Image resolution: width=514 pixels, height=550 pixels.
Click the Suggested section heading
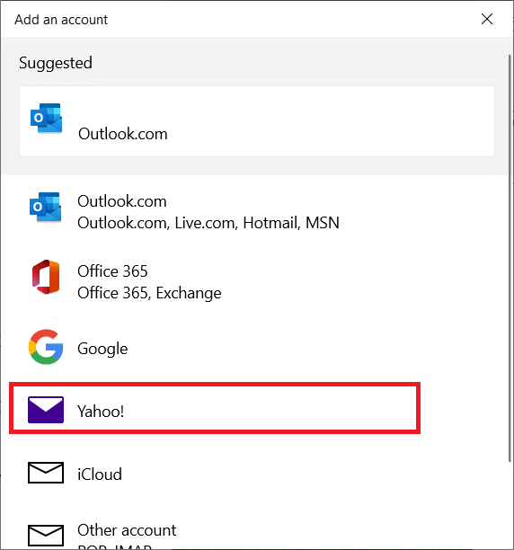pos(56,63)
